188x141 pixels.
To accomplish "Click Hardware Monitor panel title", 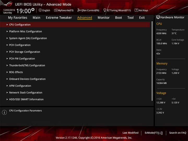I will (x=172, y=17).
